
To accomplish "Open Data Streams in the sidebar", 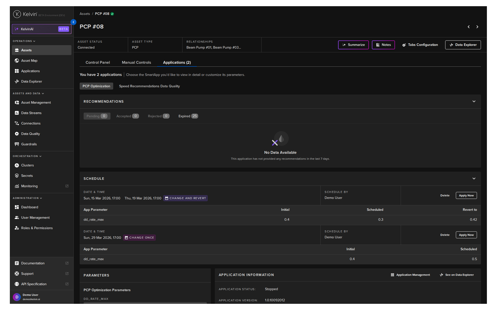I will click(x=31, y=113).
